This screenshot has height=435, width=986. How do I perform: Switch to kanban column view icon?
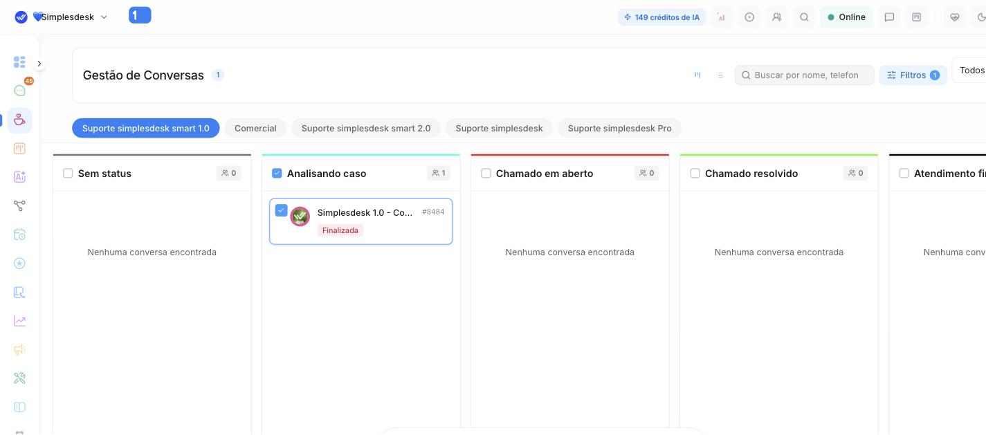point(697,75)
